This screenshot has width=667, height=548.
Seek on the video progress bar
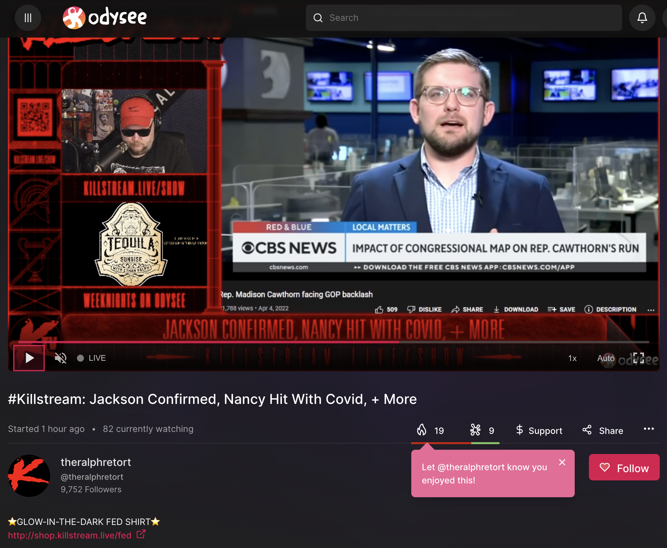[x=333, y=342]
